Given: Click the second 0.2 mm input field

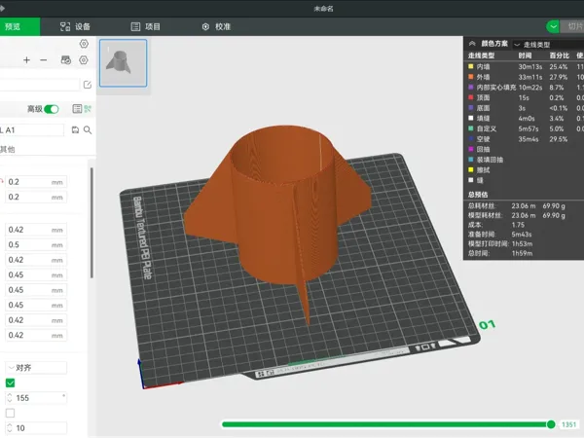Looking at the screenshot, I should (36, 197).
